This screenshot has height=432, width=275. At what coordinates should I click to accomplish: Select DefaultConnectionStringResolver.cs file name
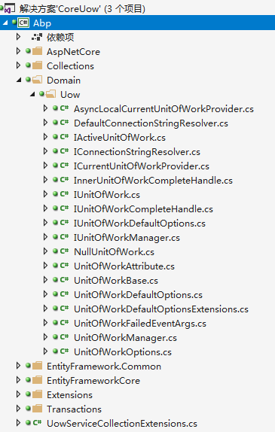[x=151, y=123]
